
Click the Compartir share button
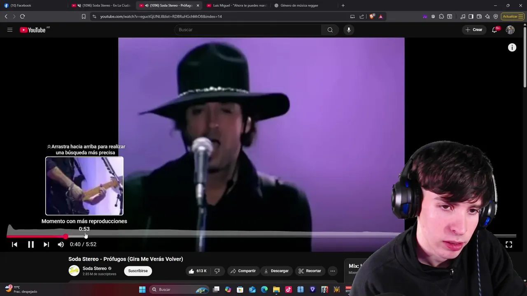pos(243,271)
